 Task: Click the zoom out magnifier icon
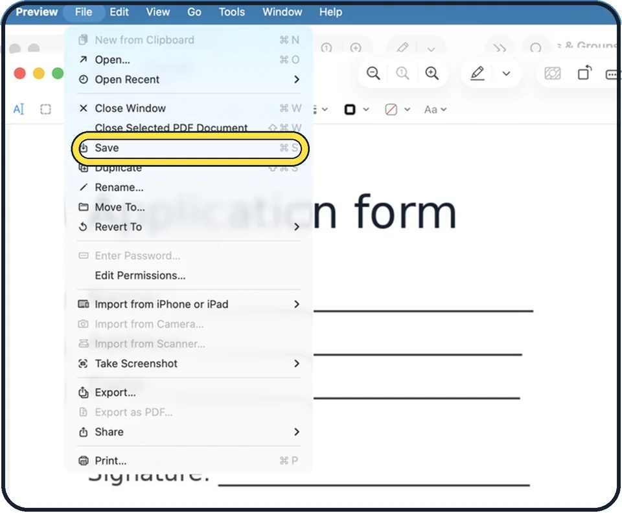click(373, 73)
